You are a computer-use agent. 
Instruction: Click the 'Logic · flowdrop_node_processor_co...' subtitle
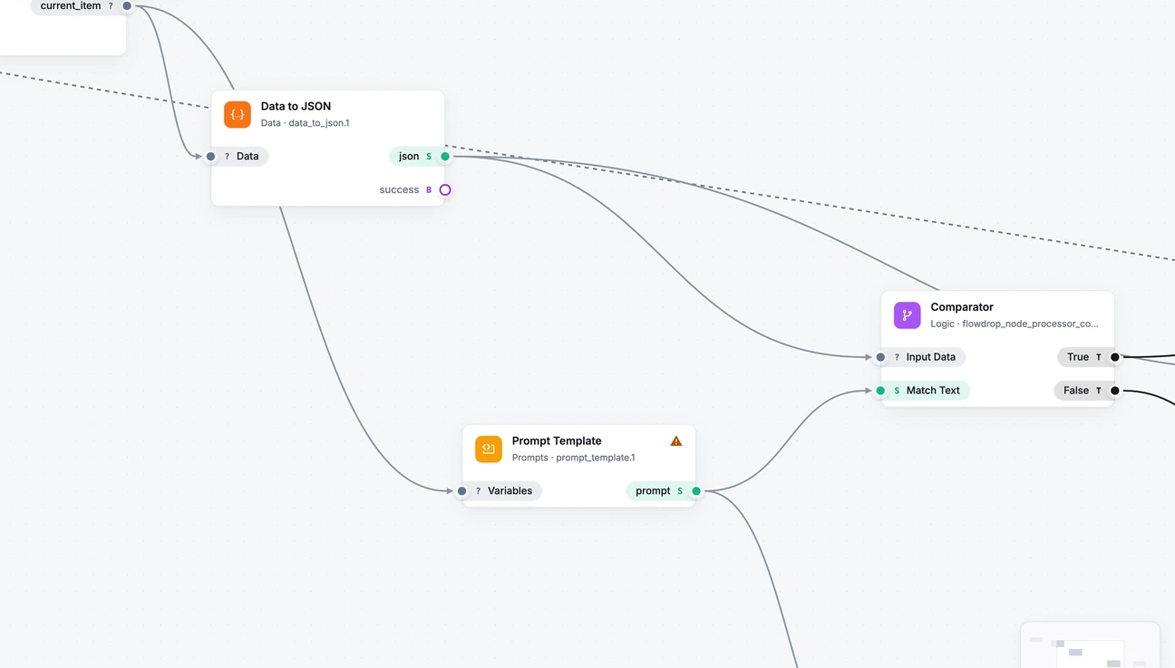(x=1015, y=324)
